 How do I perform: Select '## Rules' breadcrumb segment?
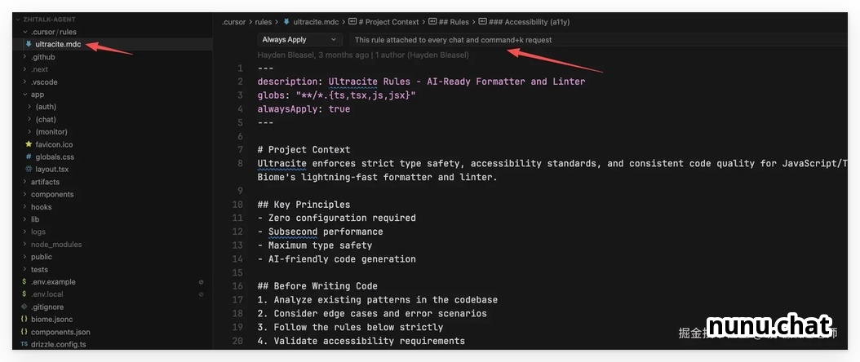pos(454,22)
